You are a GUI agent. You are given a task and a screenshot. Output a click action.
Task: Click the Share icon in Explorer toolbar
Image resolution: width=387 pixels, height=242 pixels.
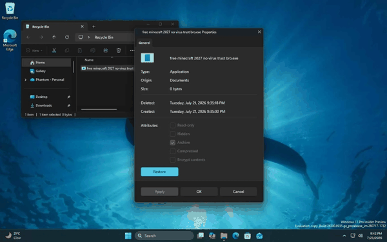106,50
